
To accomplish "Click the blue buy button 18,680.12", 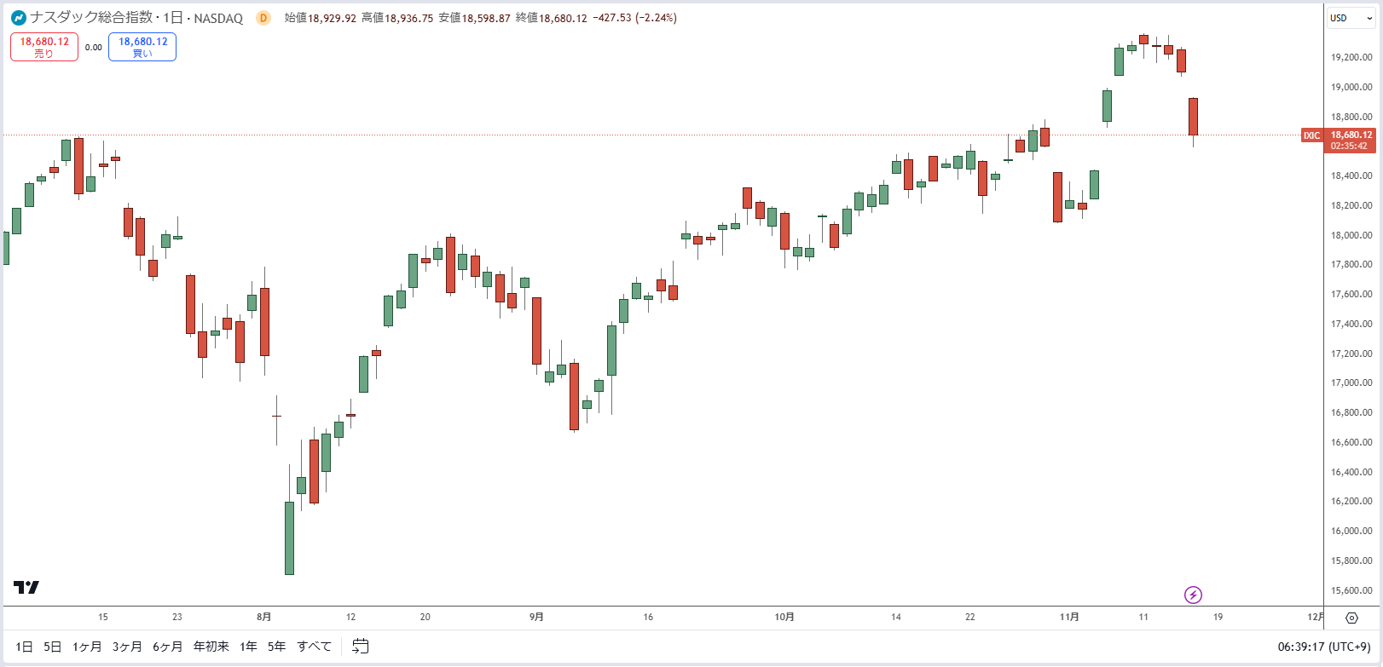I will pyautogui.click(x=142, y=47).
